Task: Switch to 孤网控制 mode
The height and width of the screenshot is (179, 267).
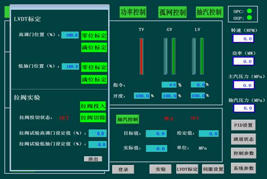Action: pos(173,12)
